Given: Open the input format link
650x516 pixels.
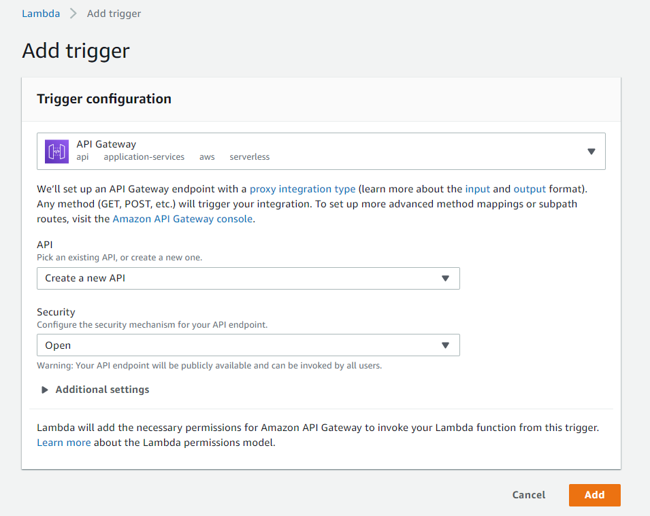Looking at the screenshot, I should pyautogui.click(x=478, y=189).
